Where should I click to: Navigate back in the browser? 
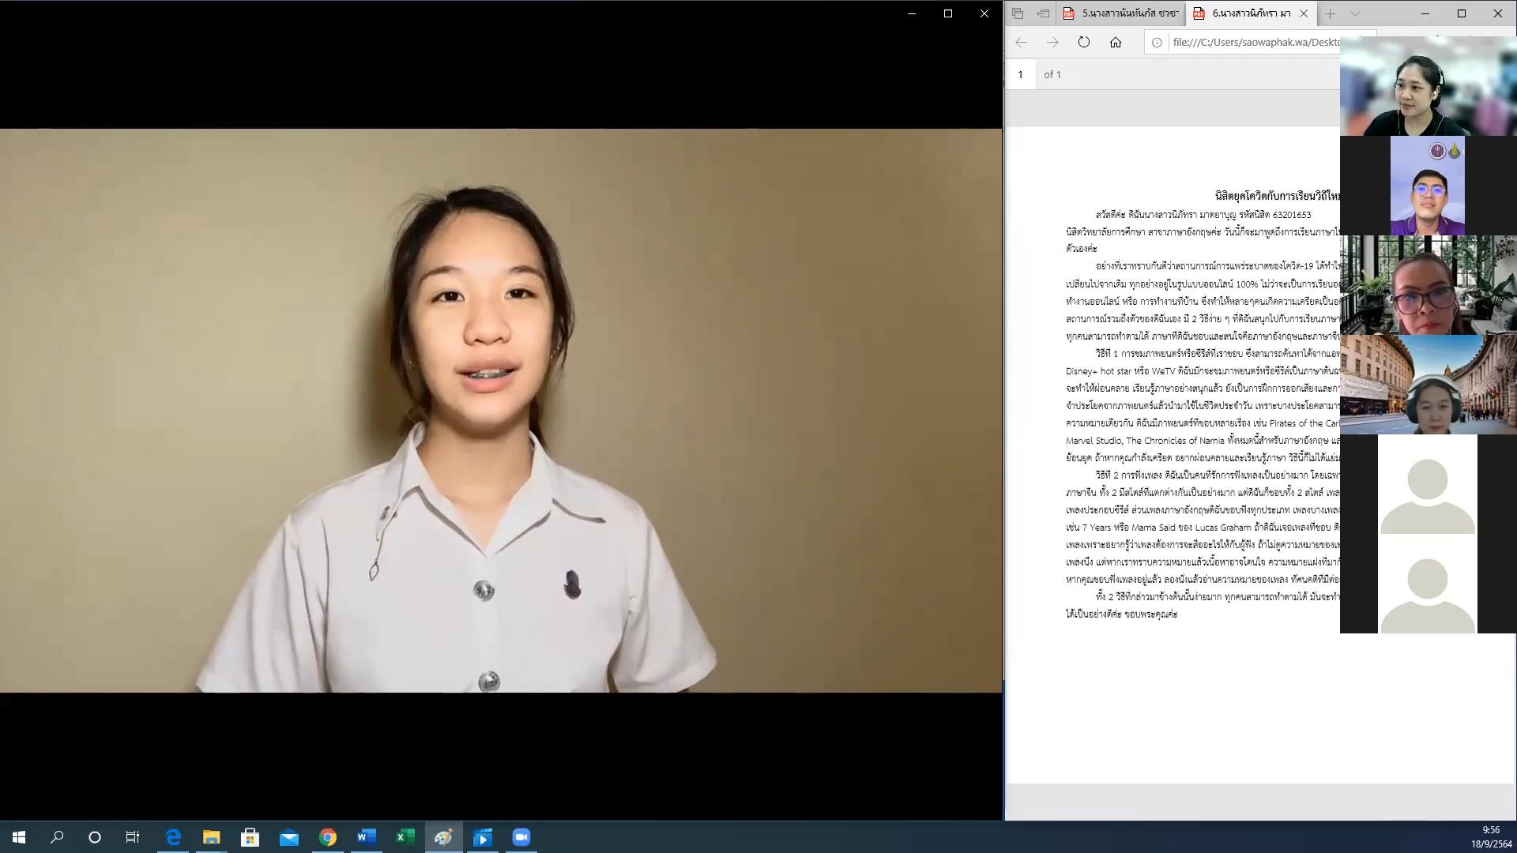(1021, 43)
